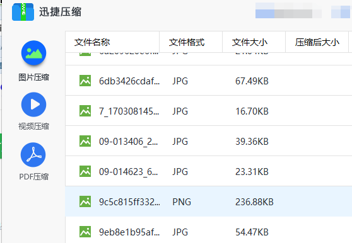The height and width of the screenshot is (243, 352).
Task: Select file name 9eb8e1b95af...
Action: pyautogui.click(x=129, y=232)
